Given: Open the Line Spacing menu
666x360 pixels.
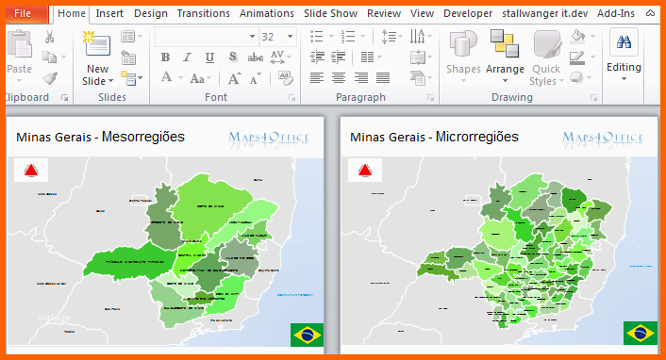Looking at the screenshot, I should (x=391, y=37).
